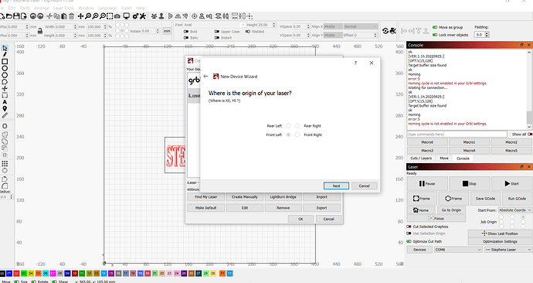Click the Delete trash icon in toolbar
This screenshot has width=533, height=283.
[71, 16]
